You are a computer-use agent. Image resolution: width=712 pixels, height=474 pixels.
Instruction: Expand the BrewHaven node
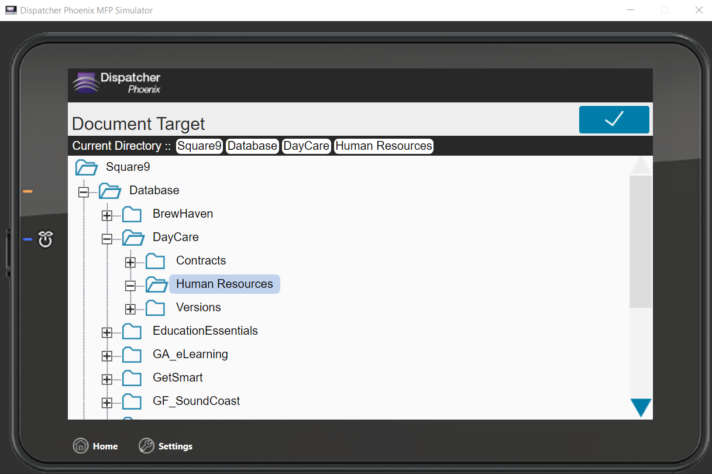[106, 215]
